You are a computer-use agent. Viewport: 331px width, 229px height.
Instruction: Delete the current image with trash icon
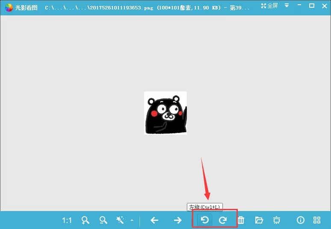coord(241,220)
